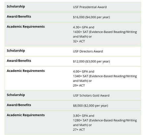Click the USF Scholars Gold Award name

tap(91, 96)
